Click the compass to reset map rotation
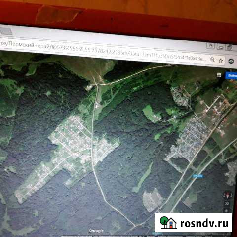237x237 pixels. pyautogui.click(x=228, y=195)
